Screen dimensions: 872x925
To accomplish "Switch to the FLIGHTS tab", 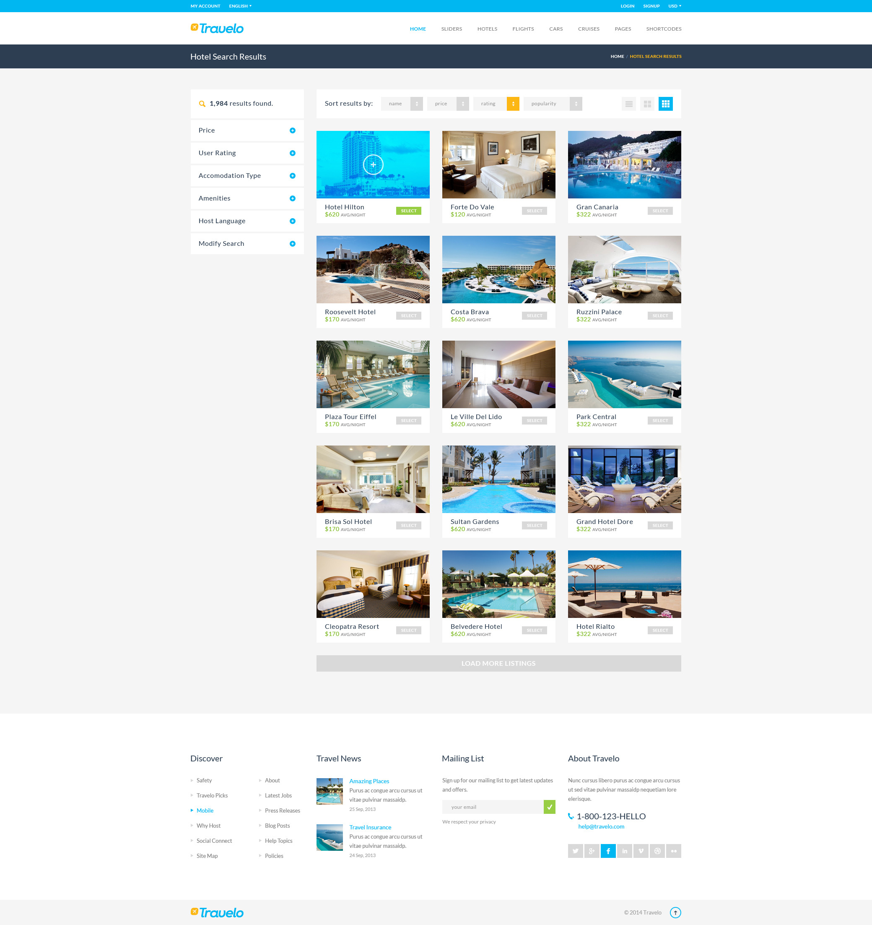I will click(523, 29).
